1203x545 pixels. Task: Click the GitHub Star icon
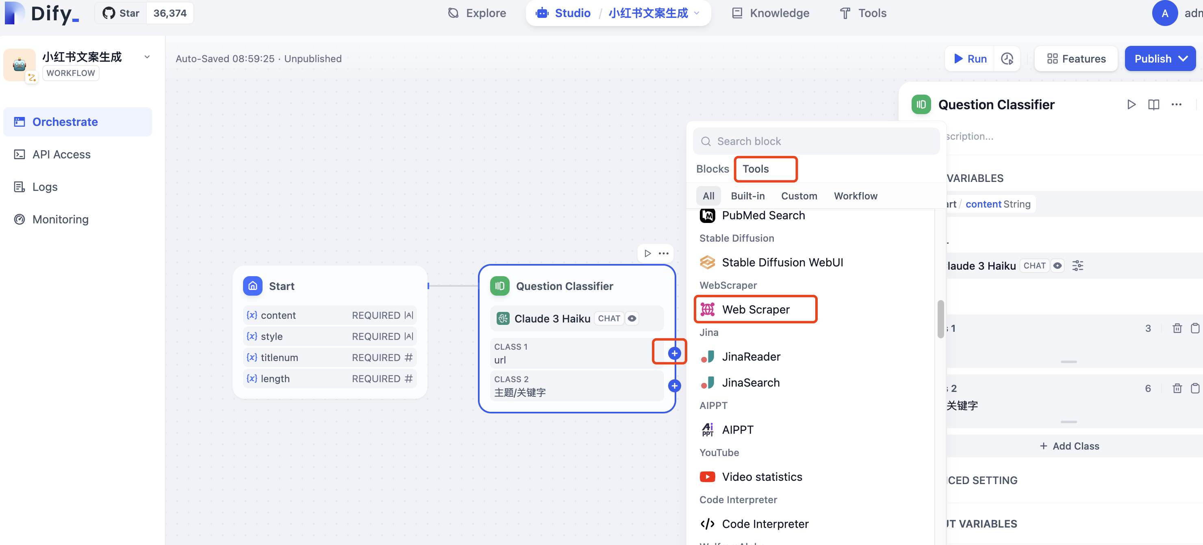coord(109,13)
